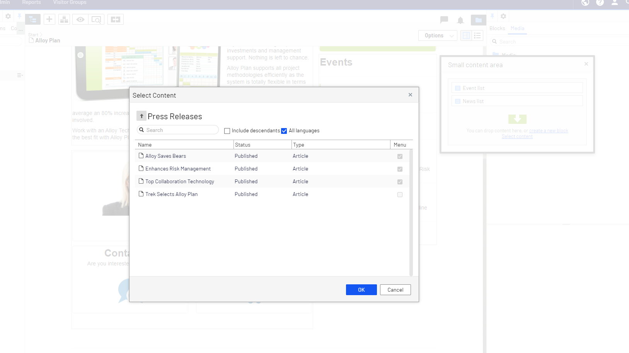The image size is (629, 353).
Task: Toggle preview mode eye icon
Action: click(x=80, y=19)
